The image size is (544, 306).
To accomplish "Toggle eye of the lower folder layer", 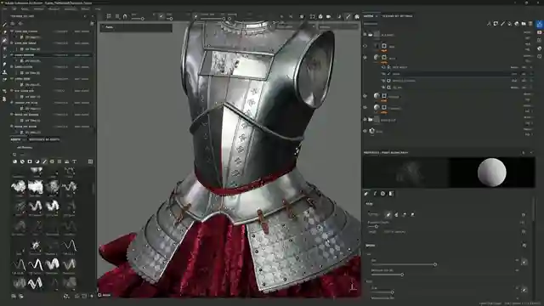I will [365, 120].
